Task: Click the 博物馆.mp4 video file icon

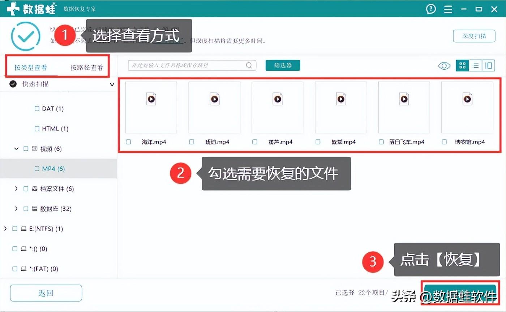Action: (x=467, y=99)
